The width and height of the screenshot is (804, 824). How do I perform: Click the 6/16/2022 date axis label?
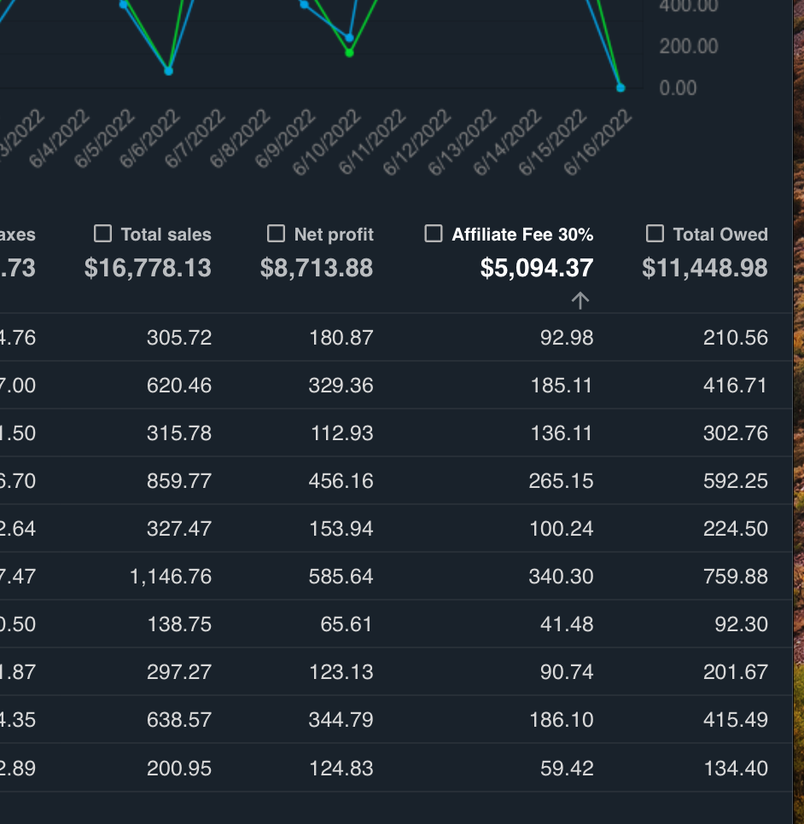598,143
